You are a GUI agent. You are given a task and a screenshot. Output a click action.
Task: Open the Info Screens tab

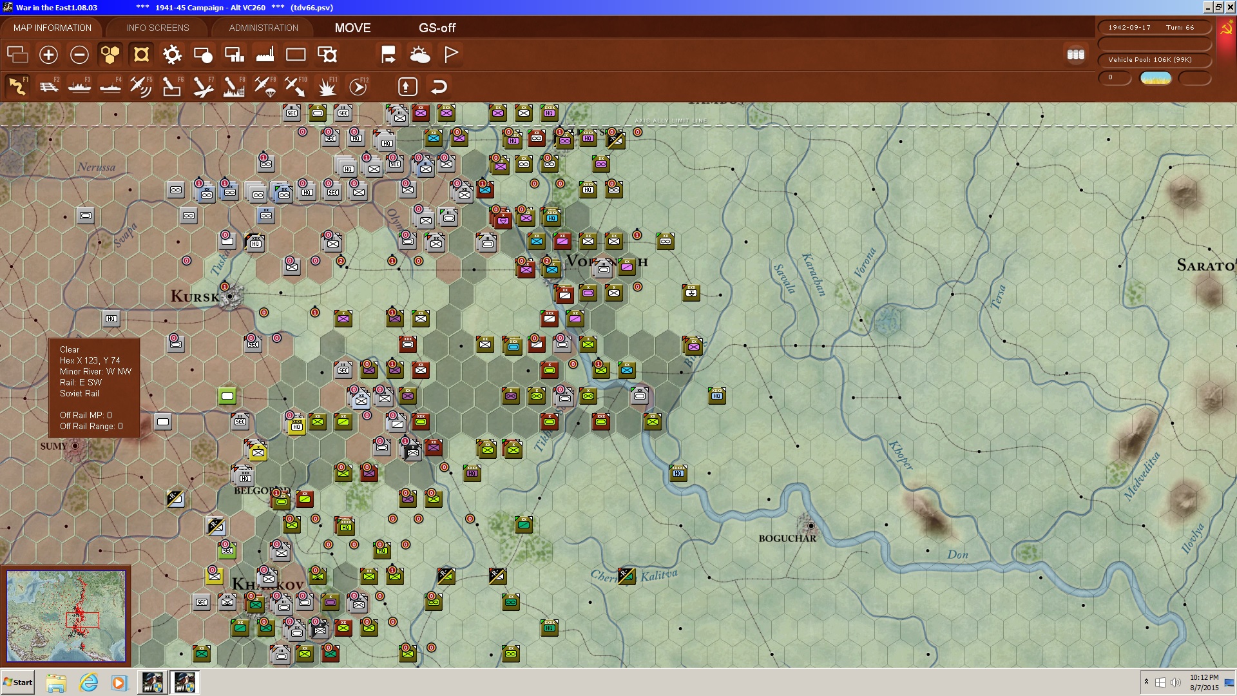tap(158, 28)
